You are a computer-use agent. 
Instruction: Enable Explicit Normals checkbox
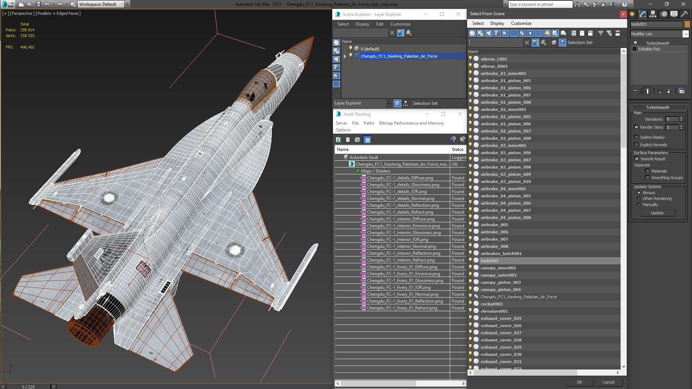point(636,145)
